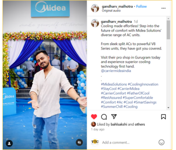The width and height of the screenshot is (176, 150).
Task: Grab the caption scrollbar thumb
Action: pyautogui.click(x=168, y=30)
